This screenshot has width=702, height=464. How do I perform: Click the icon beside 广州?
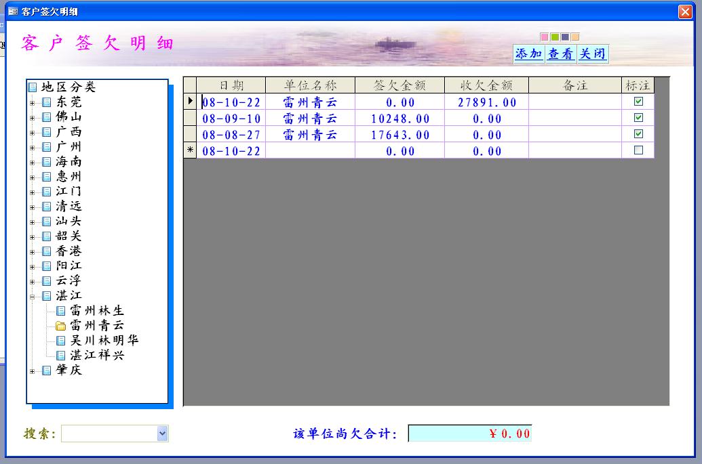point(47,147)
